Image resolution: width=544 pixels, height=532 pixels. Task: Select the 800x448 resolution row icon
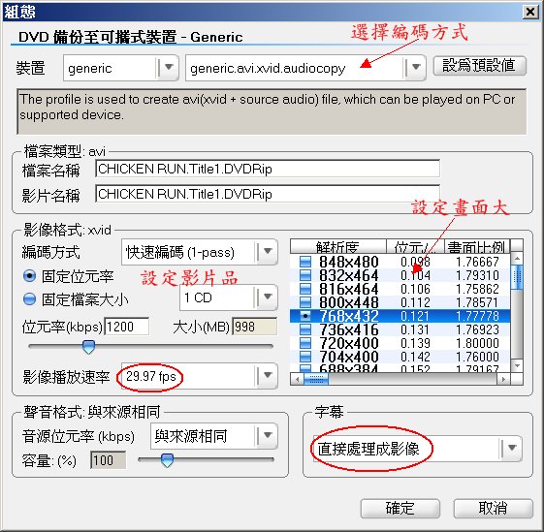coord(305,302)
